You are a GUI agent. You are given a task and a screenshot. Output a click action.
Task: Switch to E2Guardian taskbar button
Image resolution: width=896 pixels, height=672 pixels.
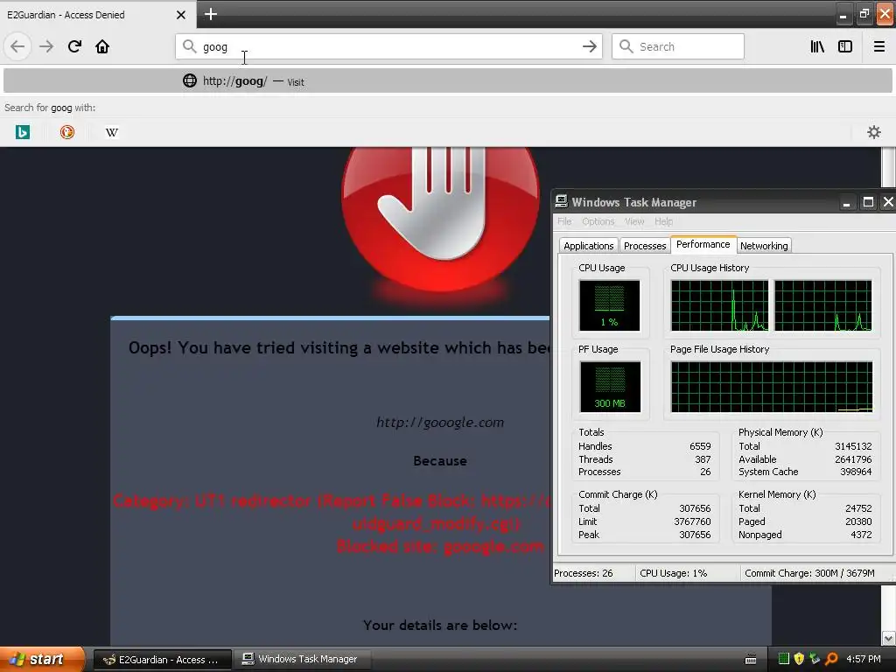(x=162, y=660)
